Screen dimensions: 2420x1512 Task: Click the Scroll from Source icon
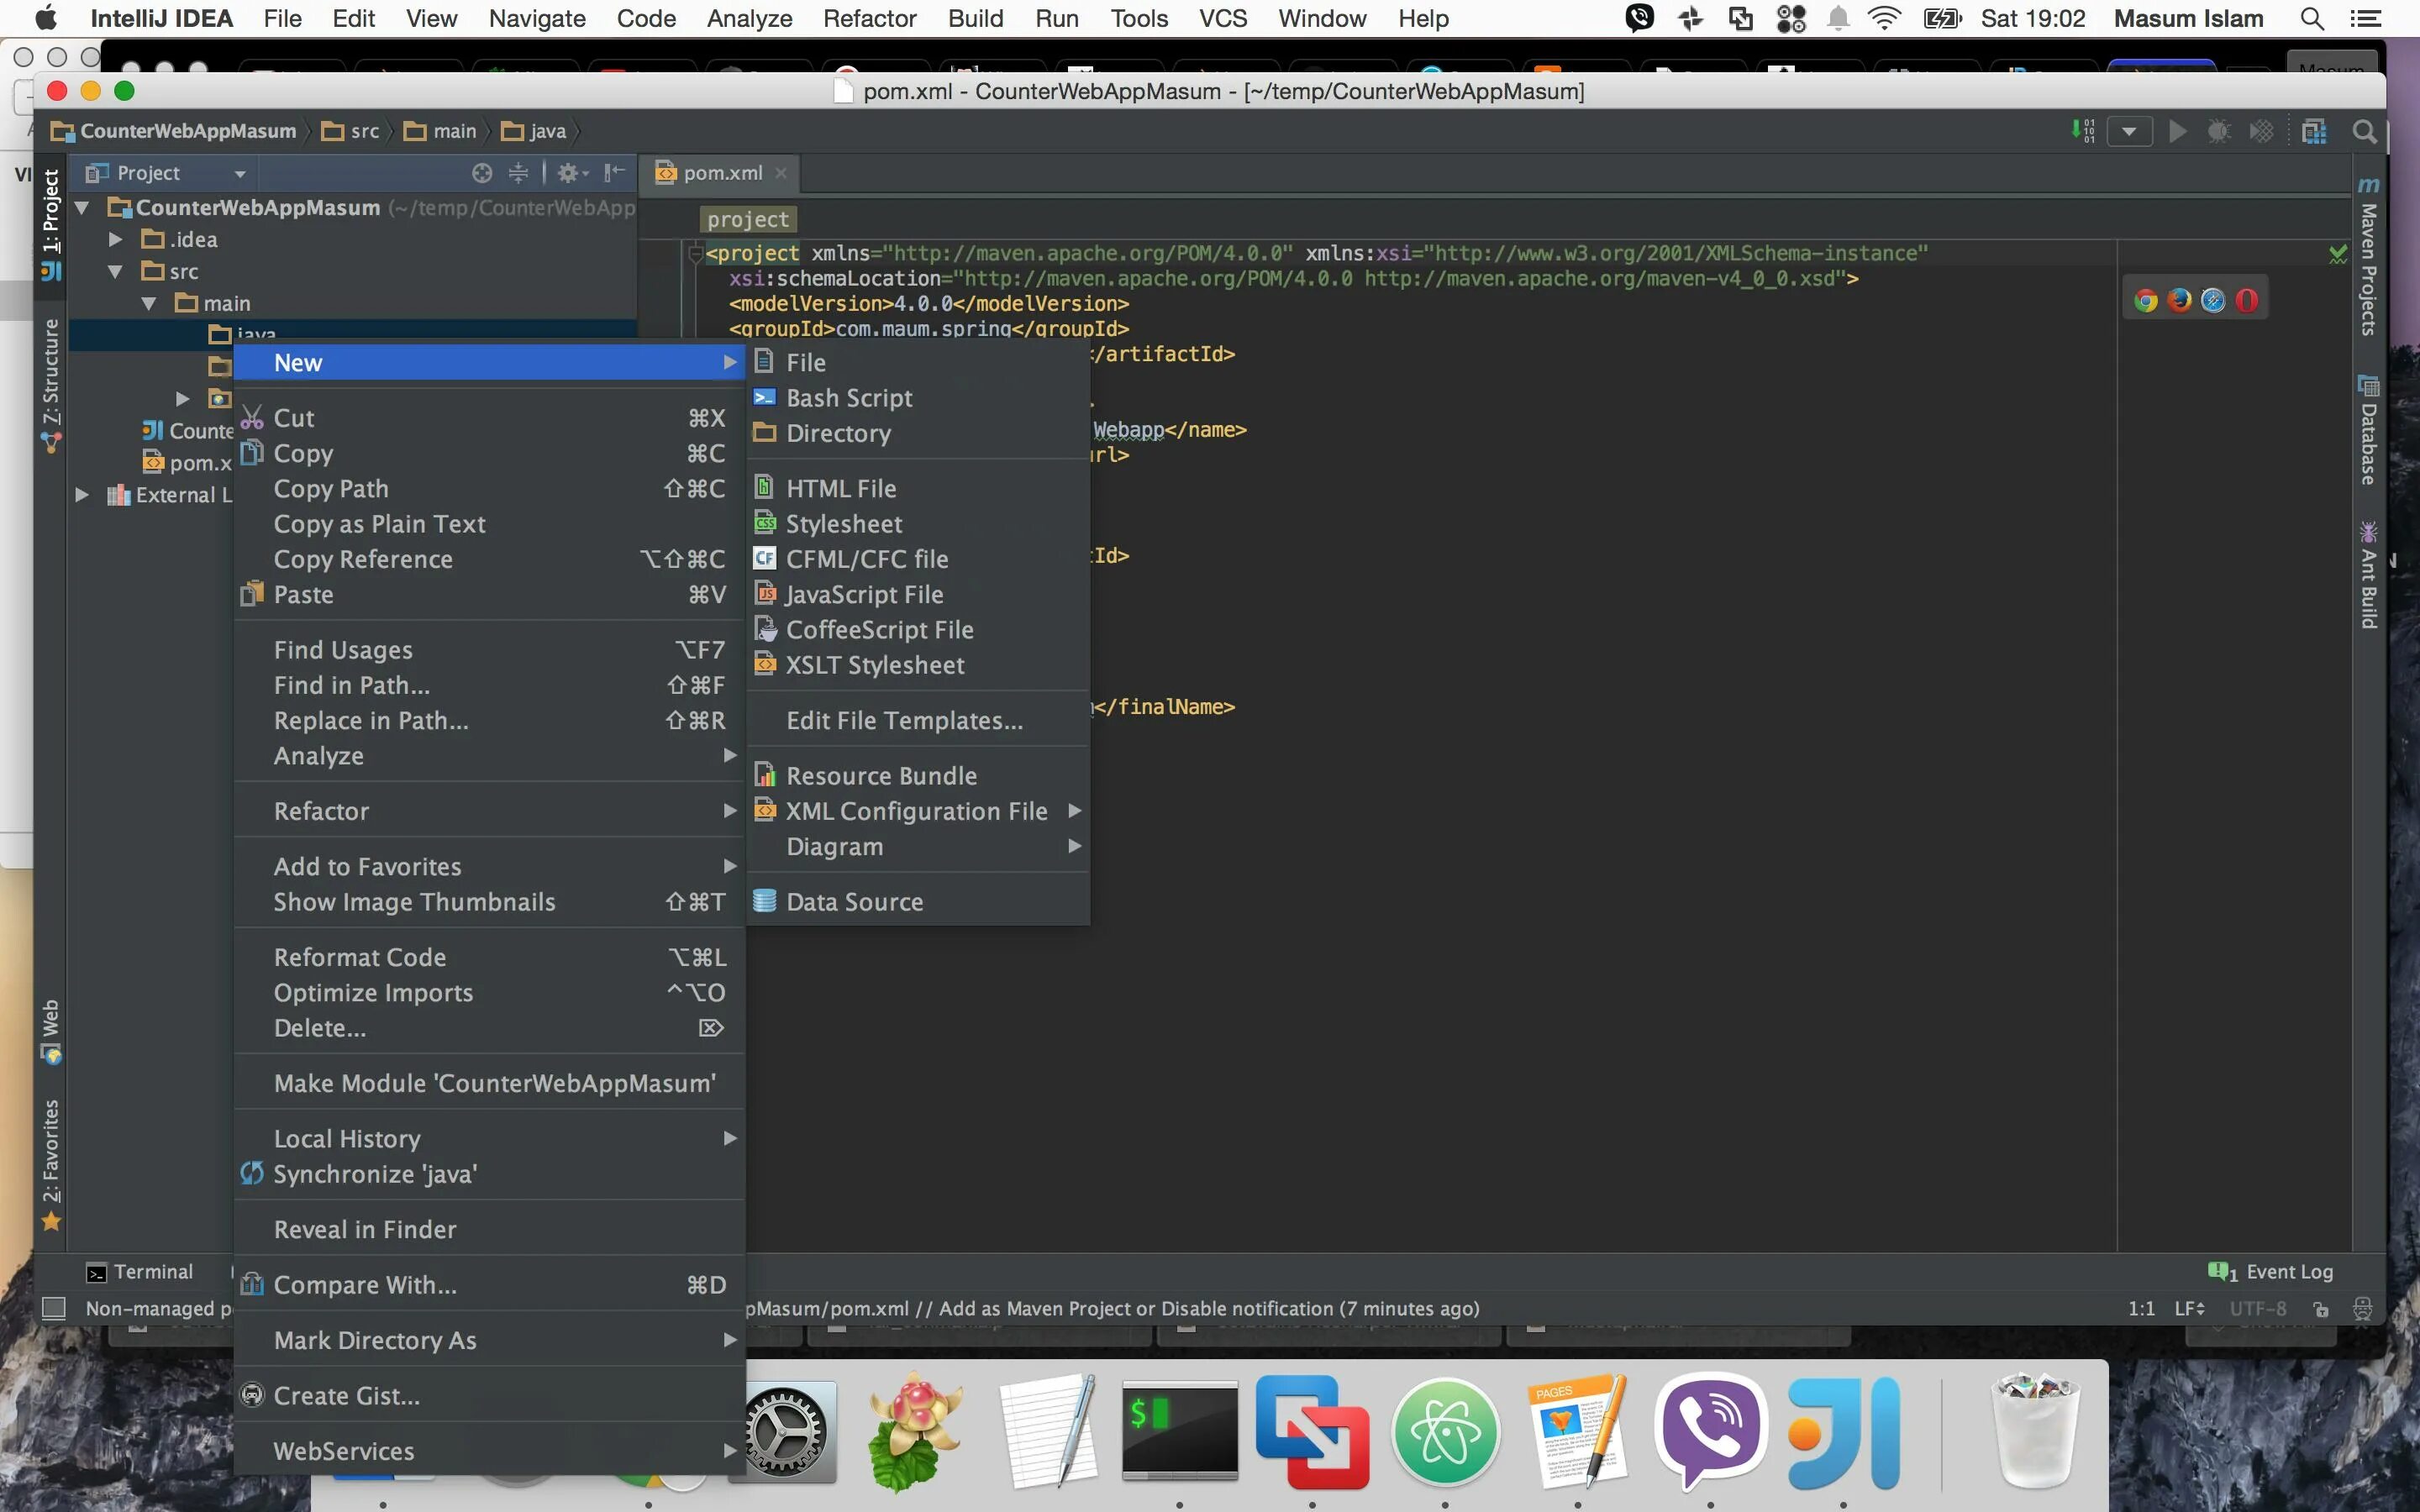coord(482,173)
